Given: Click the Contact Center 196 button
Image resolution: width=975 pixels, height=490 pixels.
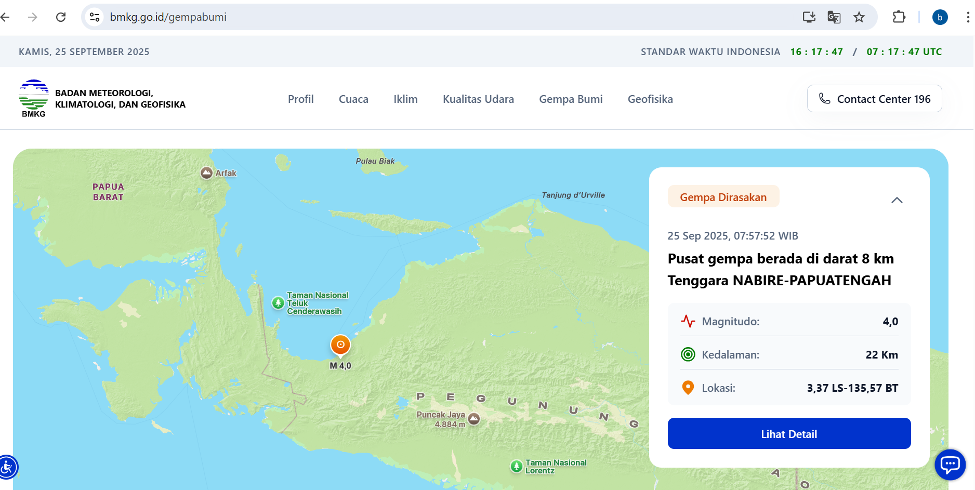Looking at the screenshot, I should pos(874,99).
